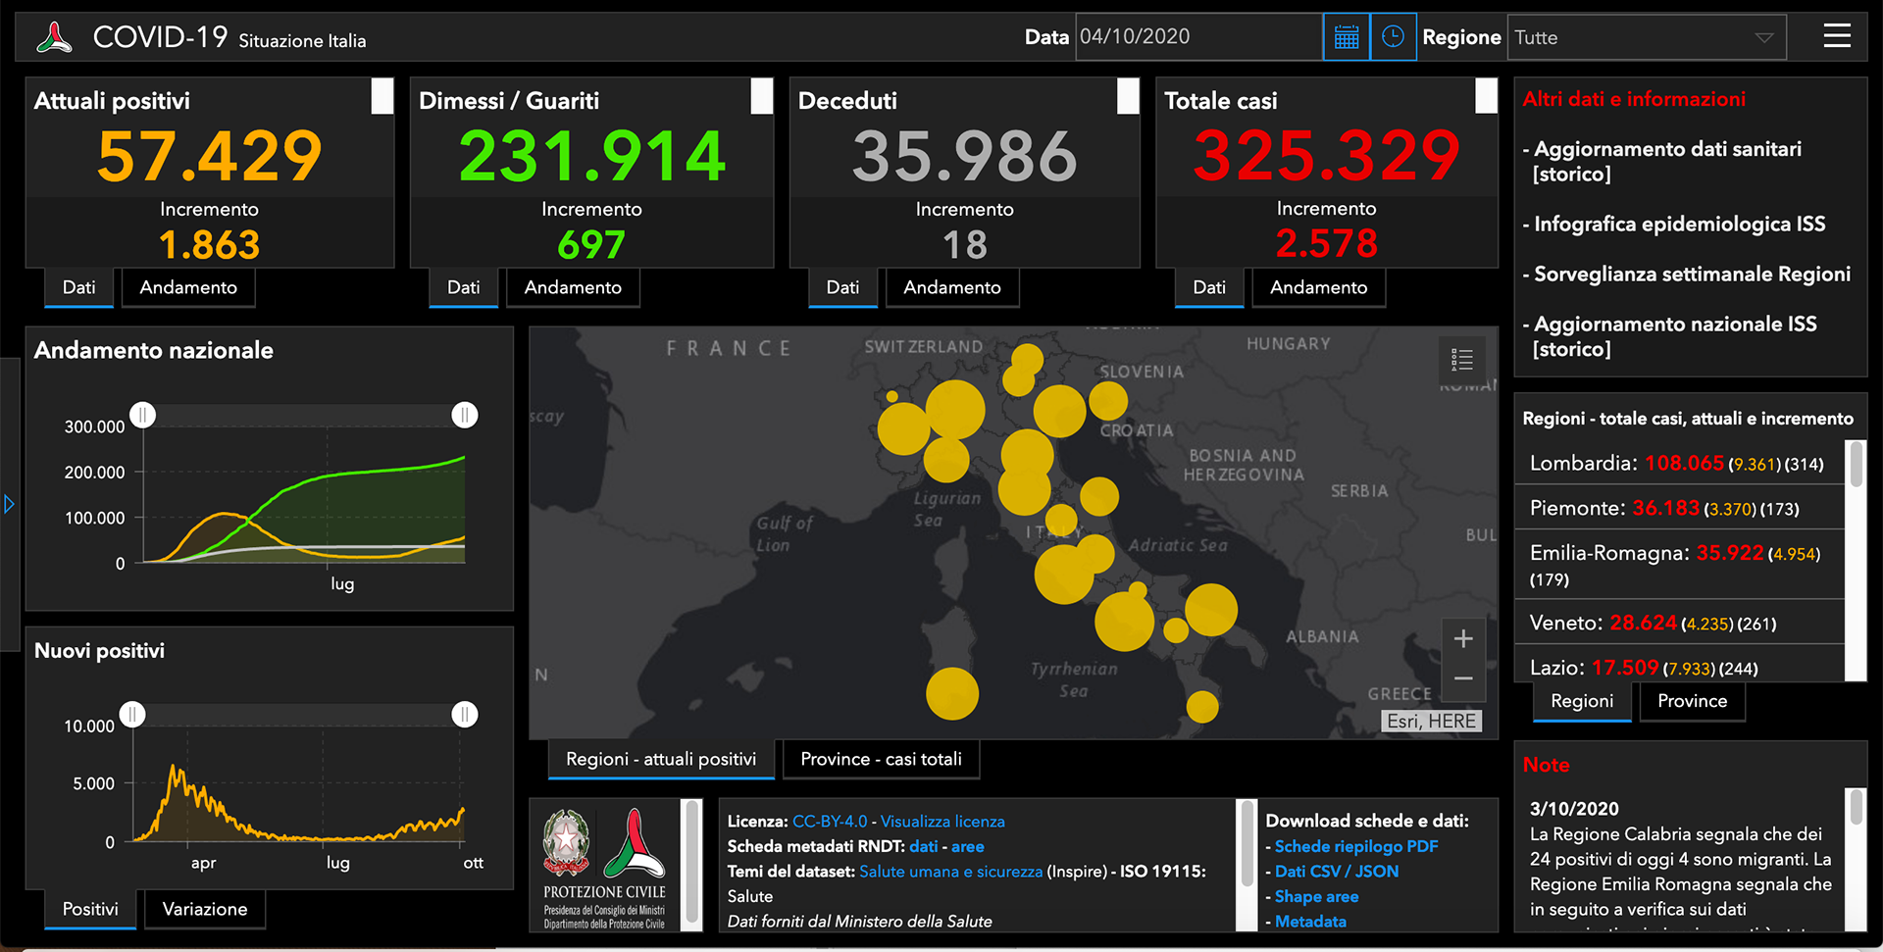Maximize the Dimessi / Guariti card
Screen dimensions: 1883x952
click(x=762, y=96)
